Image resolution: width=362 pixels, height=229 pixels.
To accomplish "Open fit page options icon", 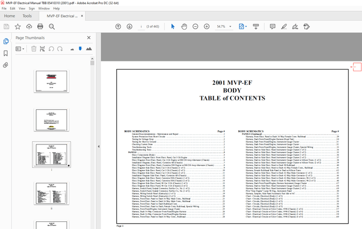I will (x=242, y=26).
